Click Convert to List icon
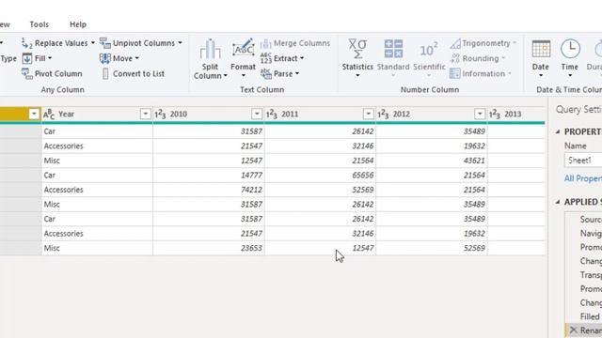602x338 pixels. tap(105, 73)
